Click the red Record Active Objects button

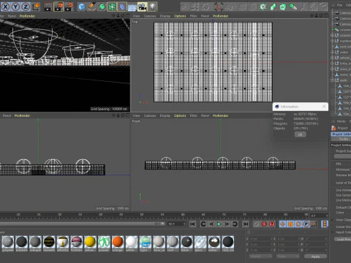264,224
